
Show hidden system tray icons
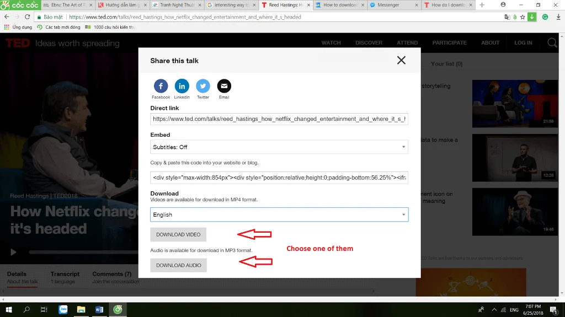494,309
